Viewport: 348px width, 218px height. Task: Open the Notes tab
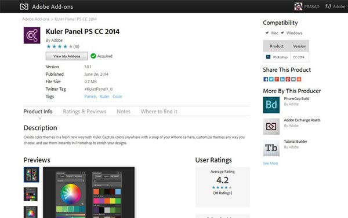[124, 112]
